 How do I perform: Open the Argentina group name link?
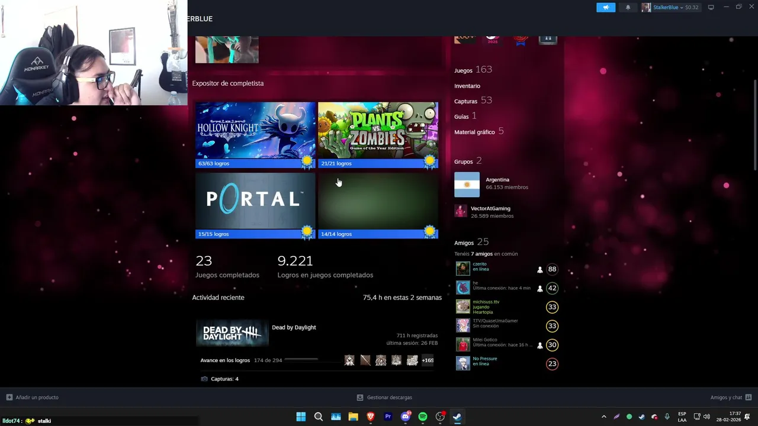[x=497, y=179]
